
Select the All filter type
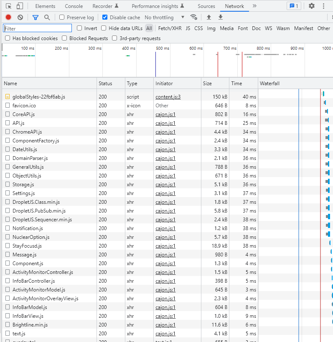pyautogui.click(x=149, y=28)
